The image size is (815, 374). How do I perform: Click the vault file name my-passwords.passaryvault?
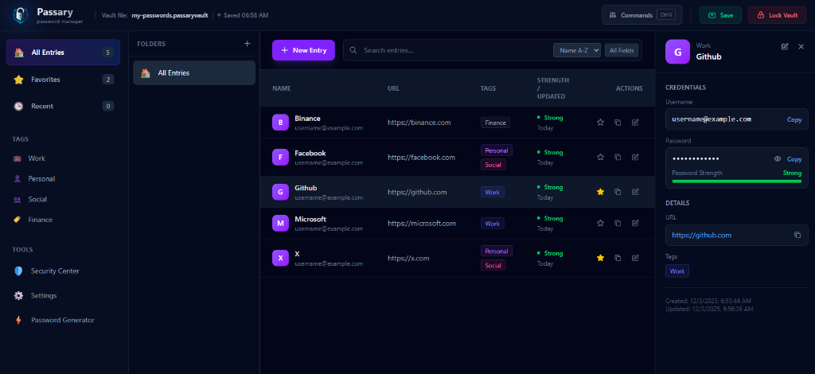[170, 16]
